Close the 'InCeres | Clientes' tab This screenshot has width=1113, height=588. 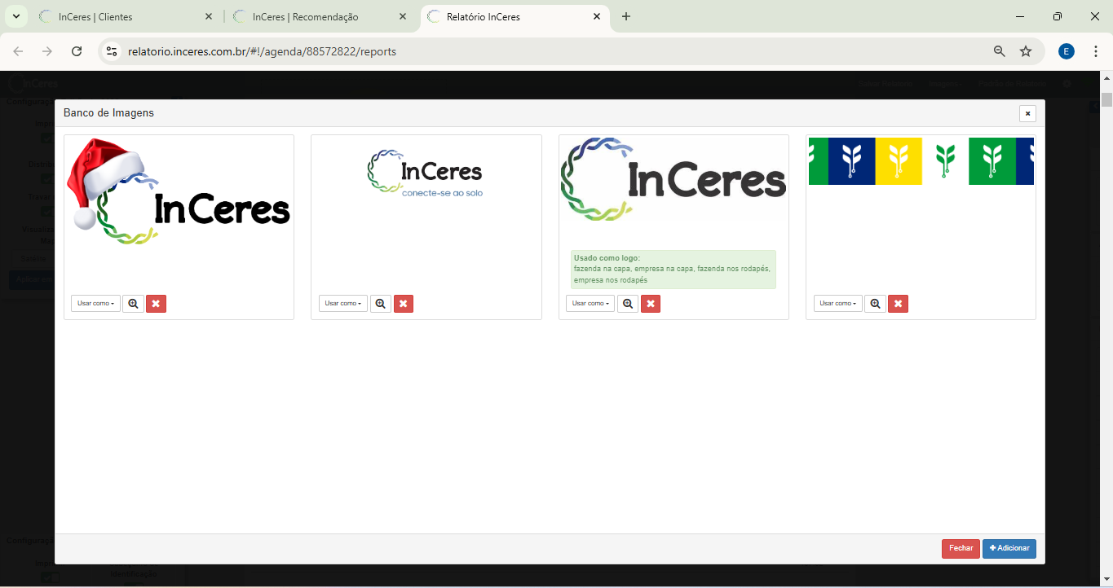click(x=209, y=16)
